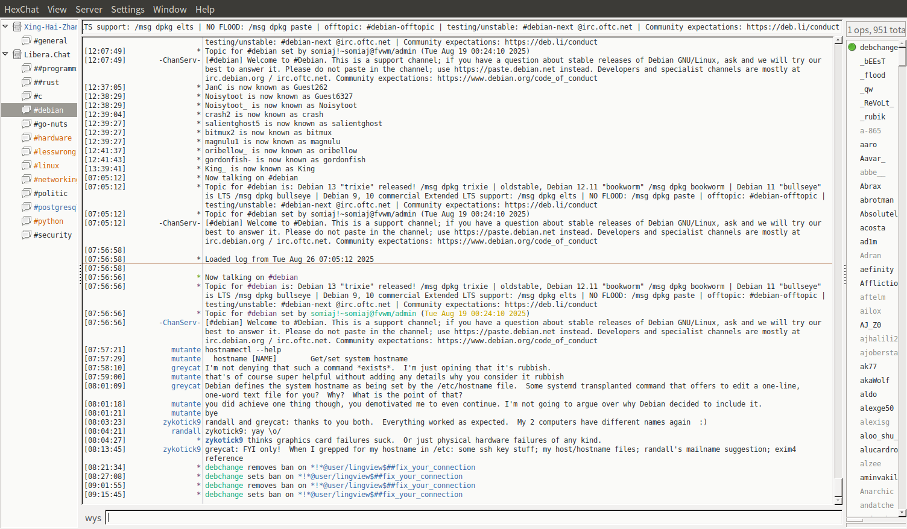Viewport: 907px width, 529px height.
Task: Click the ##programming channel icon
Action: coord(27,68)
